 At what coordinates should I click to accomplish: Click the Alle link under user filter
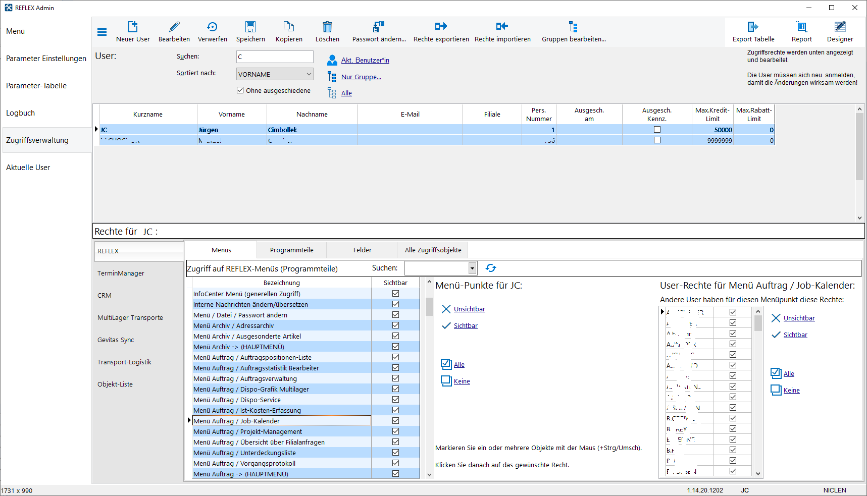pyautogui.click(x=346, y=93)
